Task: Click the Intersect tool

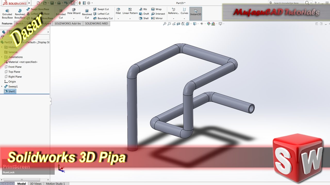Action: pos(158,14)
